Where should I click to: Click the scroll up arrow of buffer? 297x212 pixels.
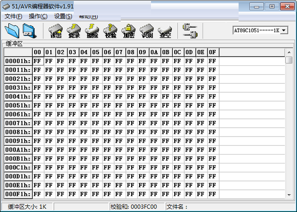(x=289, y=53)
